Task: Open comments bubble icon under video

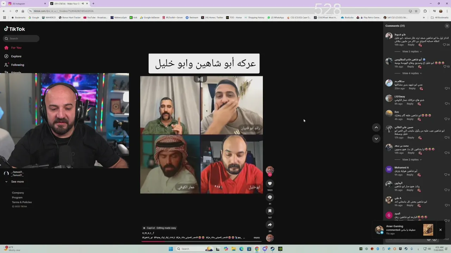Action: [x=270, y=197]
